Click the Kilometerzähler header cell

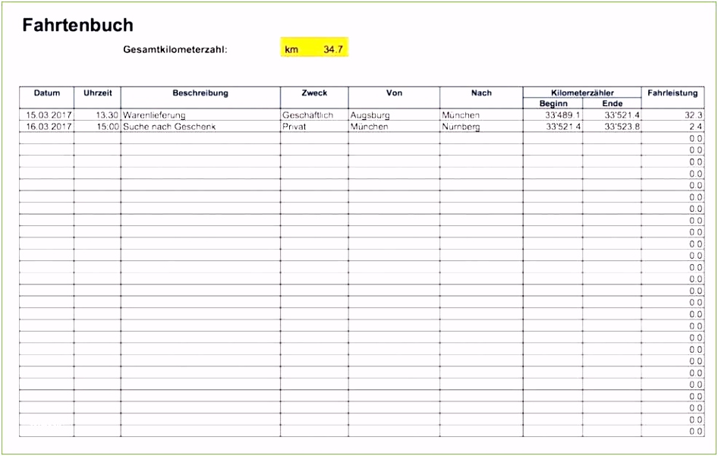tap(582, 93)
